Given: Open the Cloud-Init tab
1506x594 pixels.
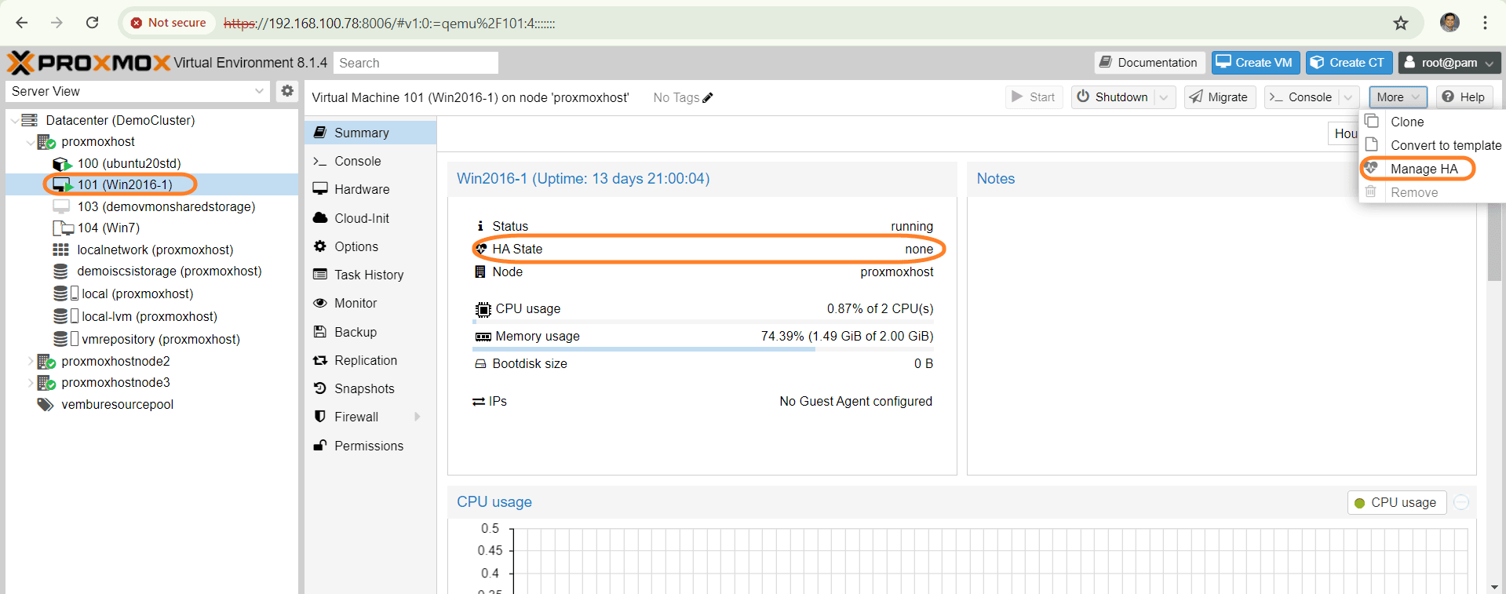Looking at the screenshot, I should point(370,218).
